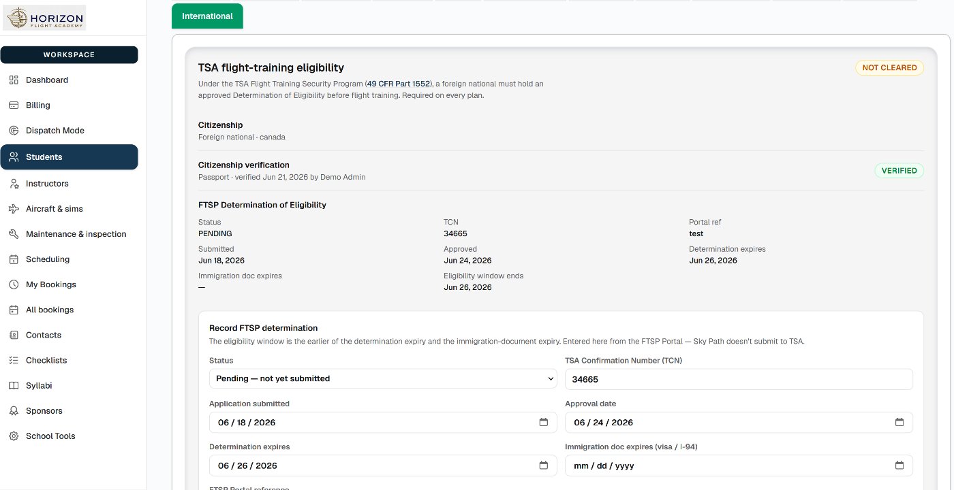
Task: Focus the Immigration doc expires date field
Action: (x=739, y=465)
